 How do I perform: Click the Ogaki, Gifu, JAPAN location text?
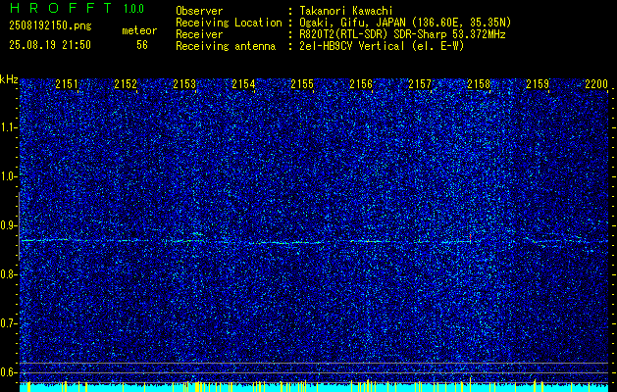coord(405,23)
